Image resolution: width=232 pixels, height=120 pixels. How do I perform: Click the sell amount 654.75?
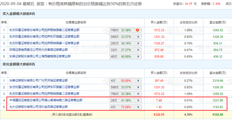click(x=218, y=50)
